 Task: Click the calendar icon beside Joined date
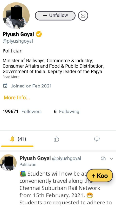click(5, 86)
